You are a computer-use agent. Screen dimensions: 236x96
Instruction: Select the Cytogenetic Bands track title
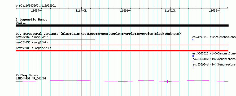32,19
